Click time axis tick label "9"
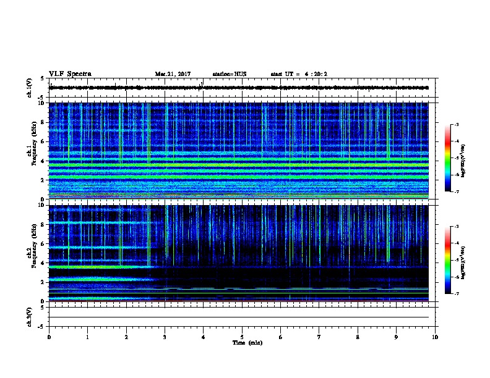490x378 pixels. [x=396, y=337]
